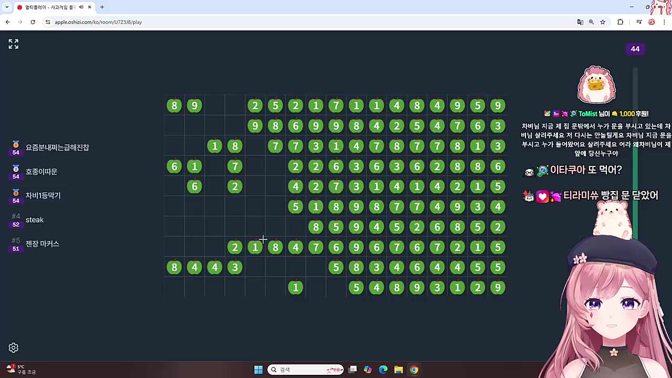
Task: Click the address bar URL field
Action: (310, 22)
